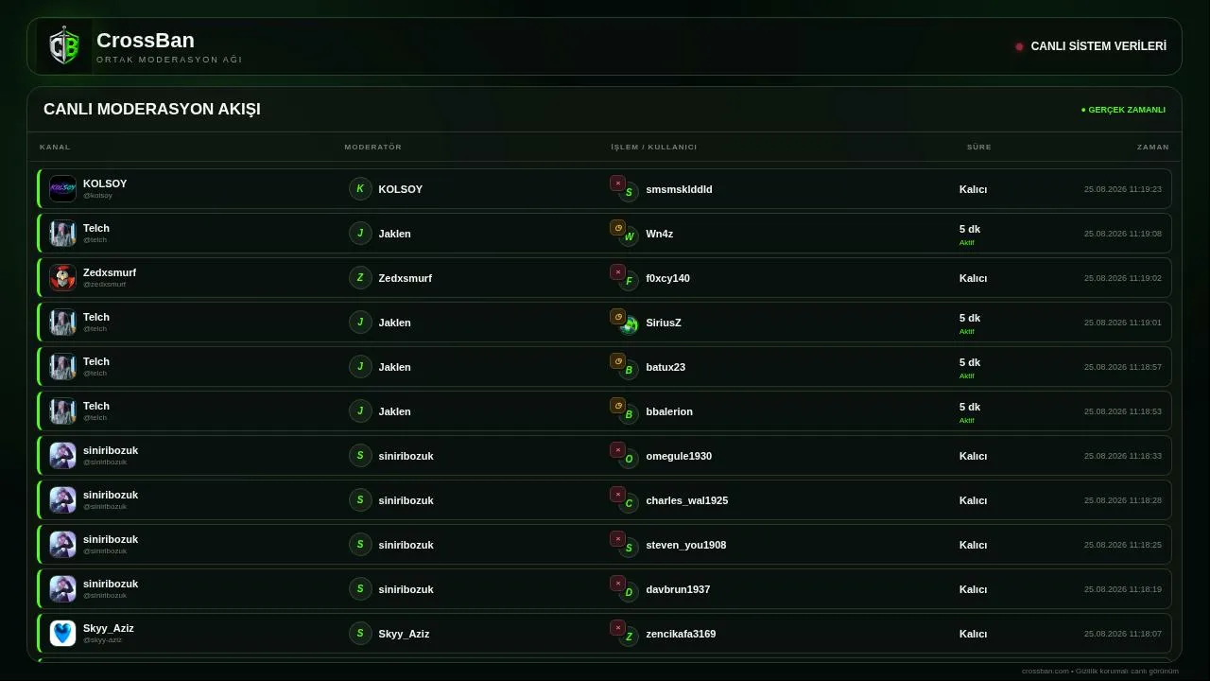Viewport: 1210px width, 681px height.
Task: Click the red ban icon beside f0xcy140
Action: tap(617, 272)
